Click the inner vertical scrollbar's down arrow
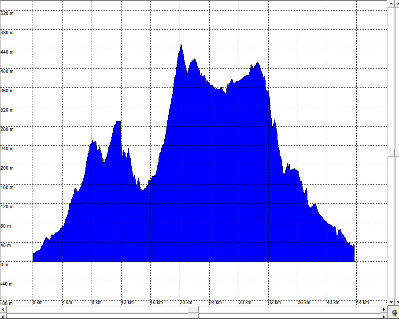Screen dimensions: 399x319 point(391,302)
